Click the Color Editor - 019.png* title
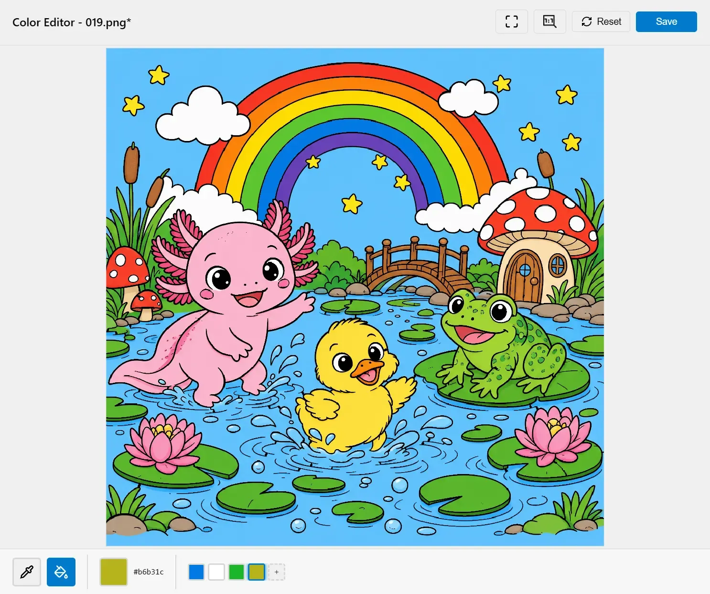This screenshot has height=594, width=710. click(x=72, y=22)
